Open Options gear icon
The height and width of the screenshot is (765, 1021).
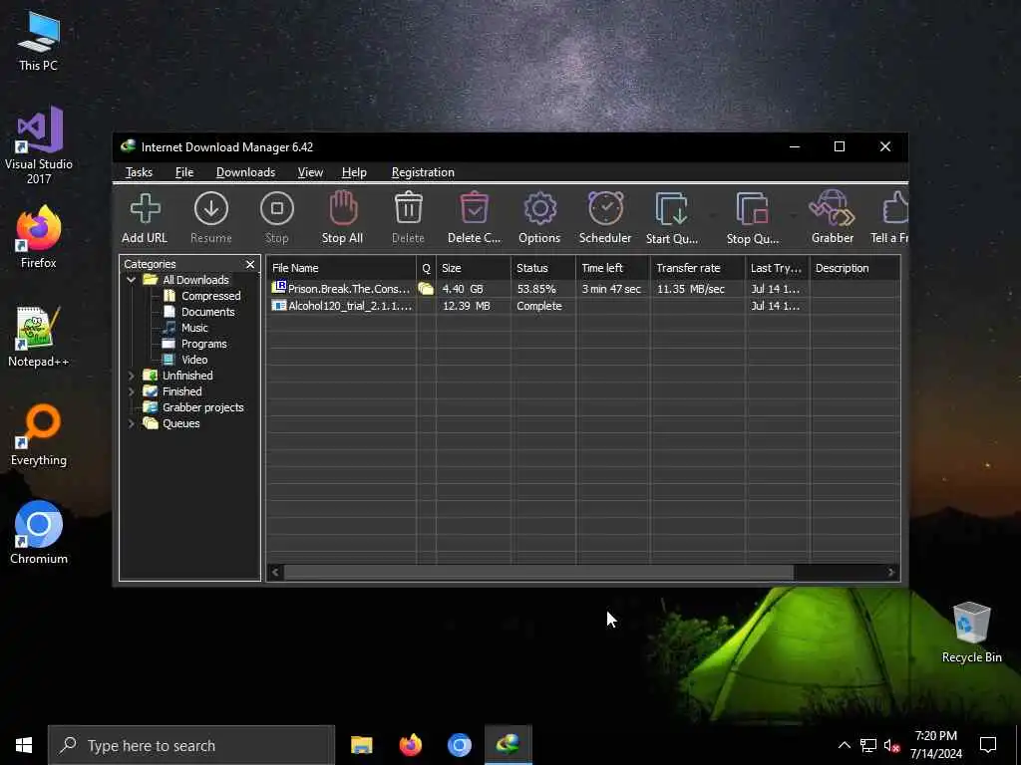(539, 209)
